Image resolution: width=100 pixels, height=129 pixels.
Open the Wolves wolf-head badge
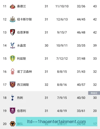(13, 124)
